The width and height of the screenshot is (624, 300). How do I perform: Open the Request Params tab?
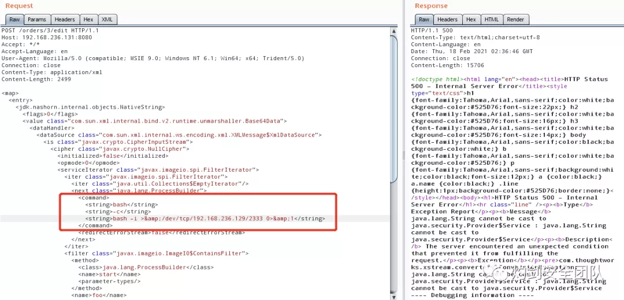37,20
